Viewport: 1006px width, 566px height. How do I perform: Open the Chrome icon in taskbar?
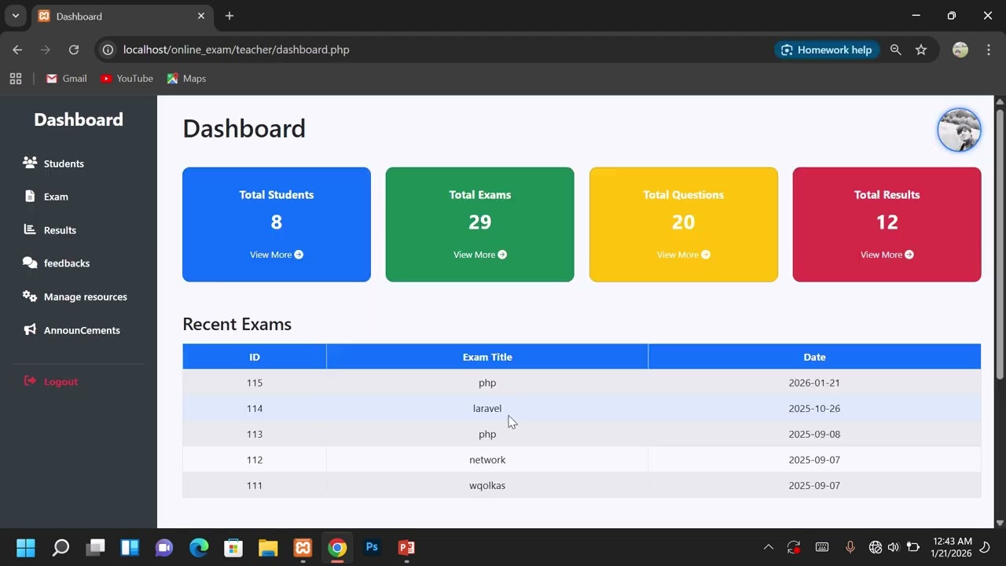coord(337,547)
